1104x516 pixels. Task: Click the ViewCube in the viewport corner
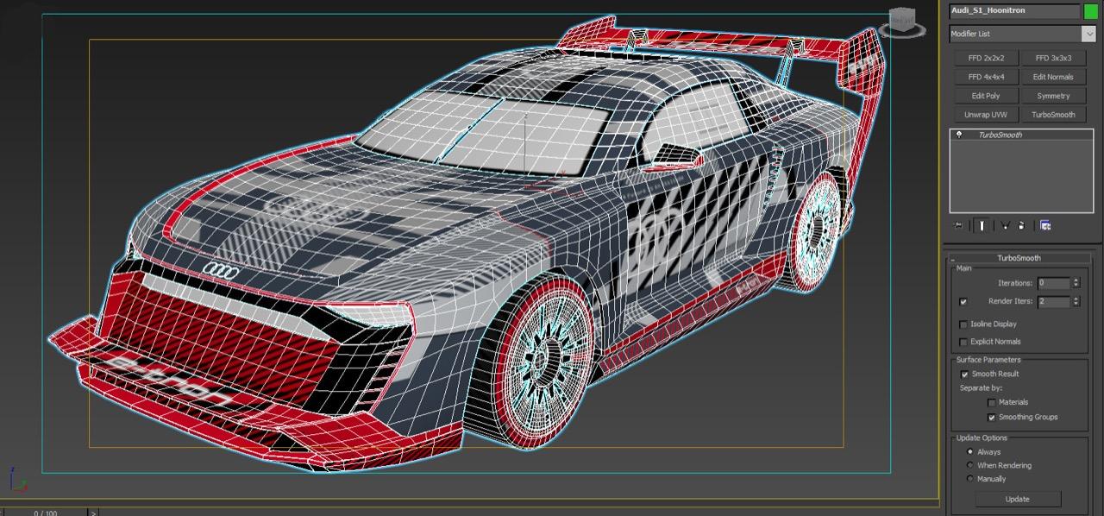[903, 22]
